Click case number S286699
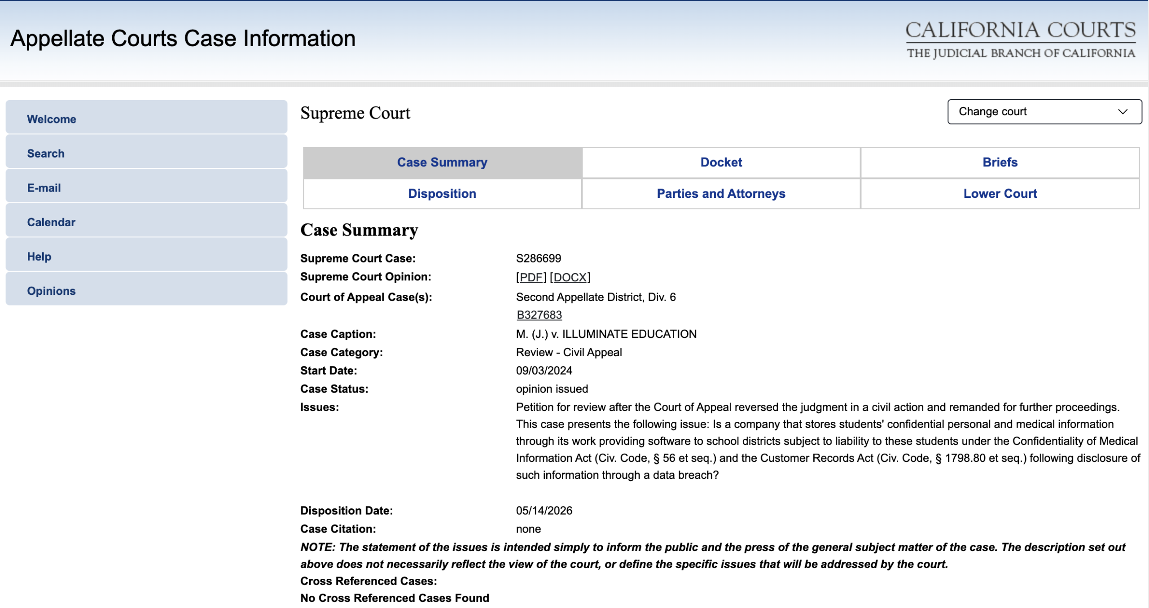 (539, 258)
